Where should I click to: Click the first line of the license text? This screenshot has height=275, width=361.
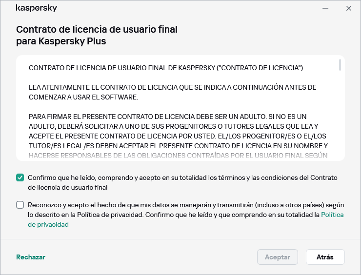[x=166, y=68]
